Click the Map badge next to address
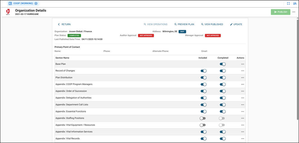 [182, 32]
